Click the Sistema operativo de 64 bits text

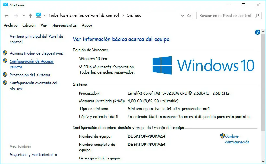(x=169, y=109)
